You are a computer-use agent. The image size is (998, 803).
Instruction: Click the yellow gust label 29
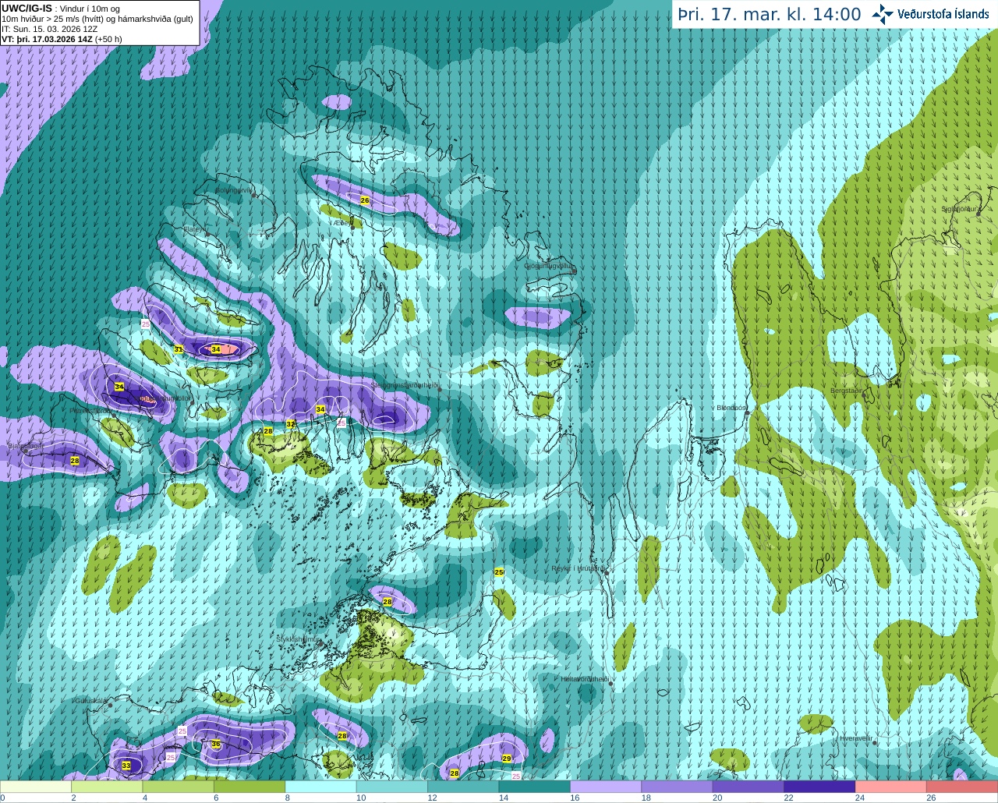(x=506, y=759)
